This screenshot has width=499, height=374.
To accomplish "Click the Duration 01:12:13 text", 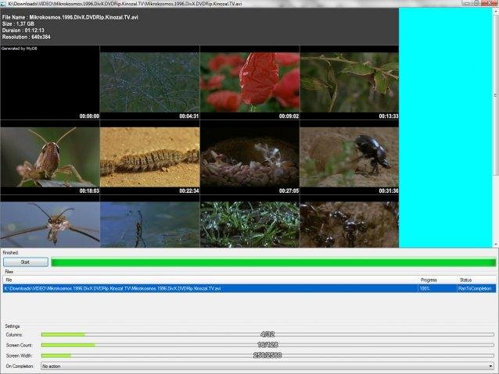I will (23, 30).
